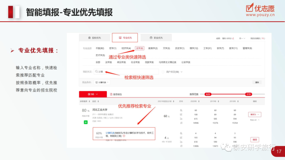Click the green 保 badge under 80%

(85, 122)
